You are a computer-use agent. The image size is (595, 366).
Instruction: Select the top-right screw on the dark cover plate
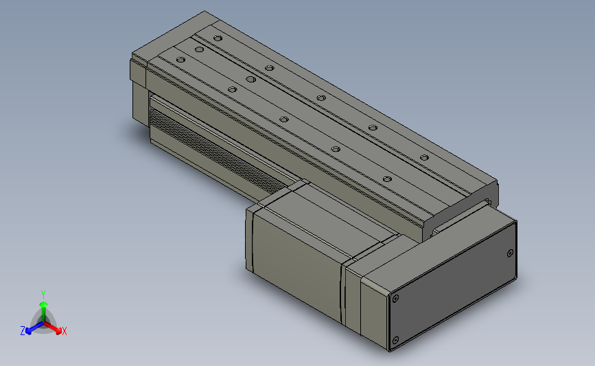point(510,253)
